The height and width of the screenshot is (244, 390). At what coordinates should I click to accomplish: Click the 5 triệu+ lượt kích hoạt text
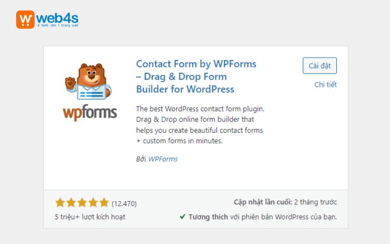[x=90, y=217]
